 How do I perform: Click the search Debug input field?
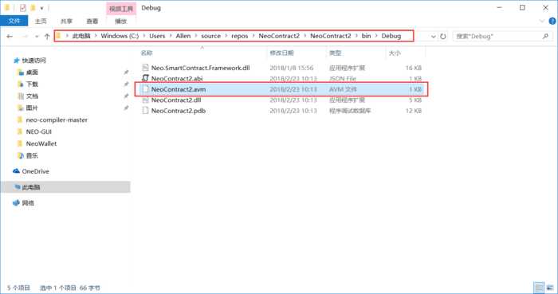498,37
